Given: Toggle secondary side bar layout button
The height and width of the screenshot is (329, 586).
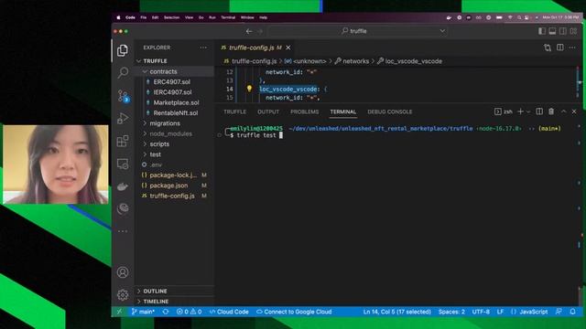Looking at the screenshot, I should point(563,31).
